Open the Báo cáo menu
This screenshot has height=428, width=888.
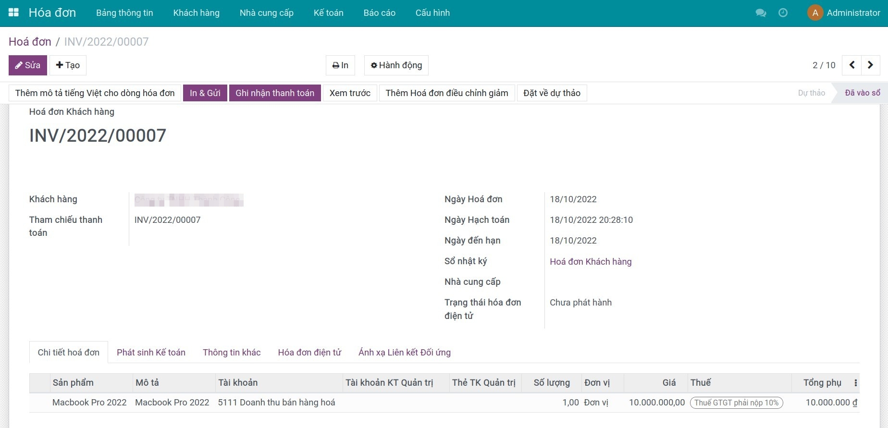[379, 13]
